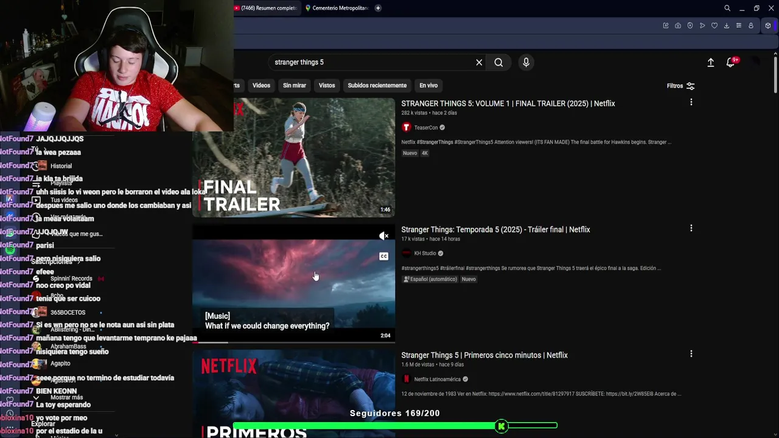Click the KH Studio channel avatar icon
The width and height of the screenshot is (779, 438).
[x=406, y=253]
